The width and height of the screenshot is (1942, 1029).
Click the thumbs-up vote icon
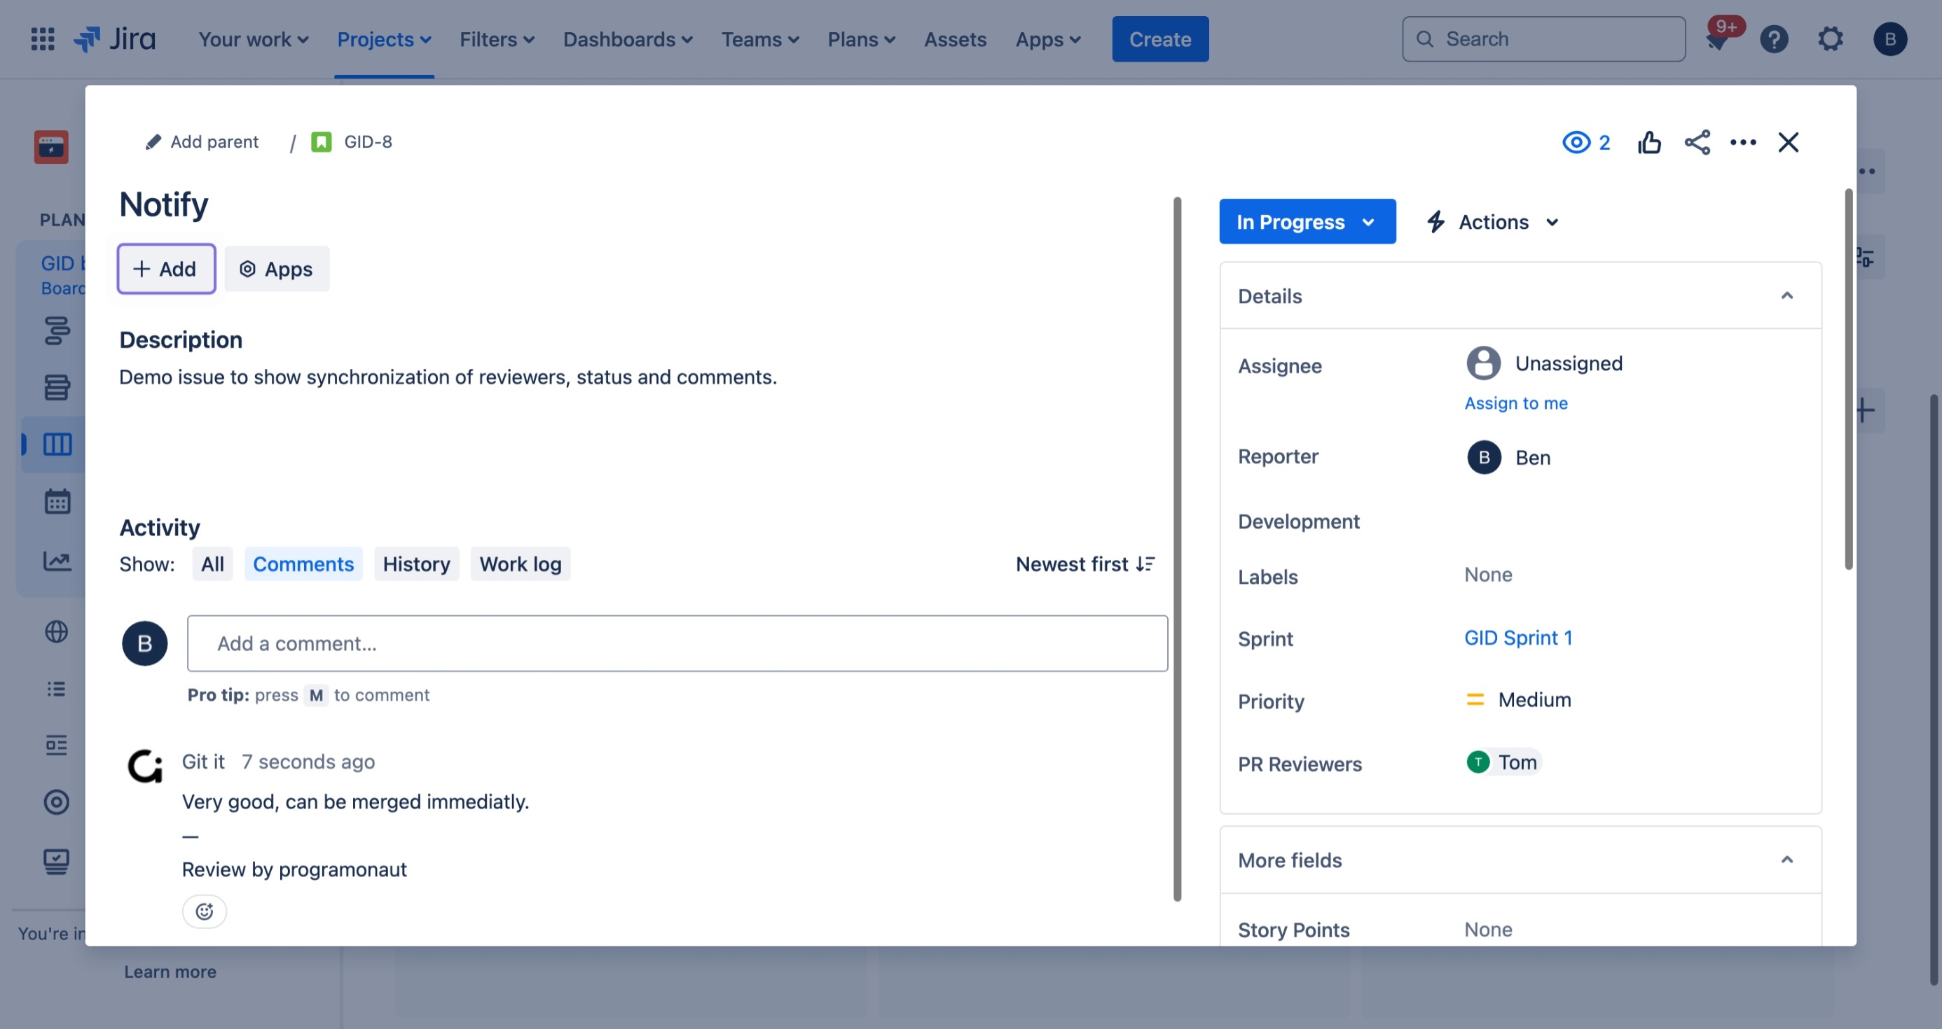1648,142
